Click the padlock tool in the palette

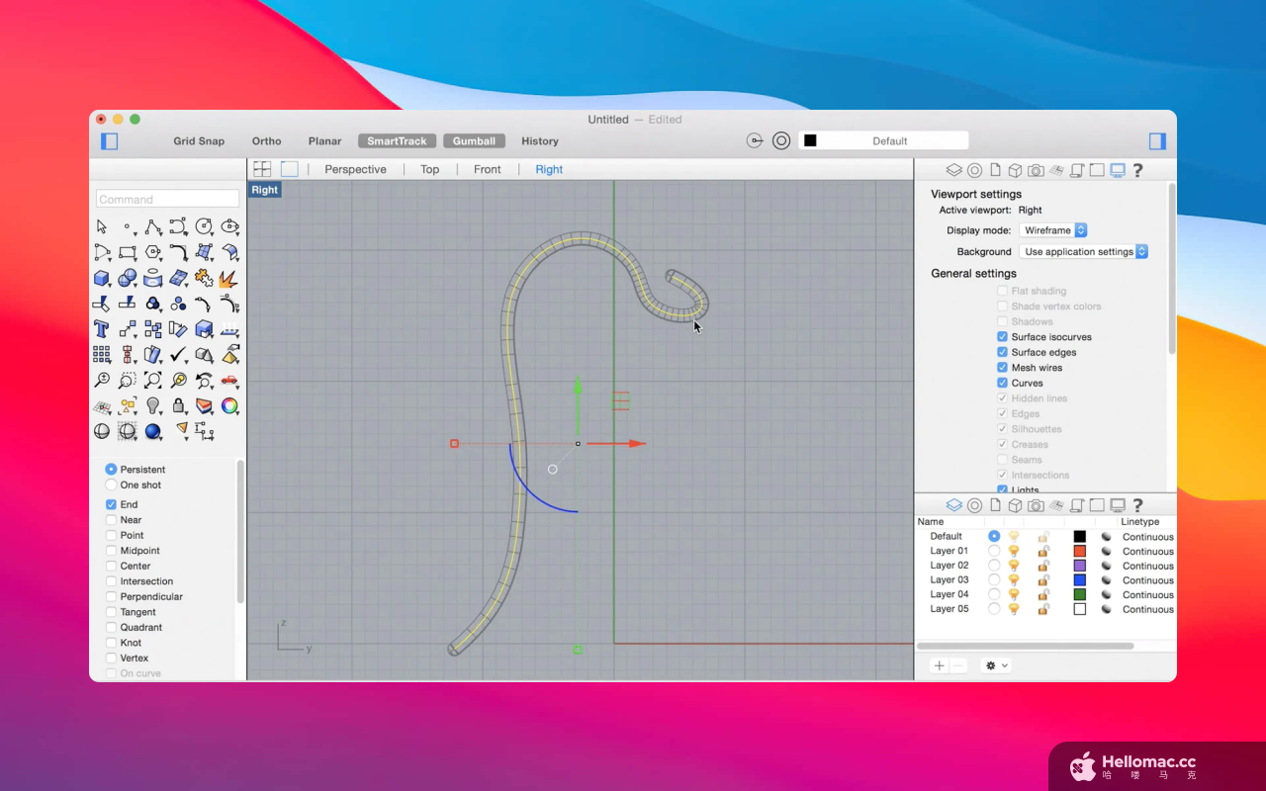[x=179, y=405]
